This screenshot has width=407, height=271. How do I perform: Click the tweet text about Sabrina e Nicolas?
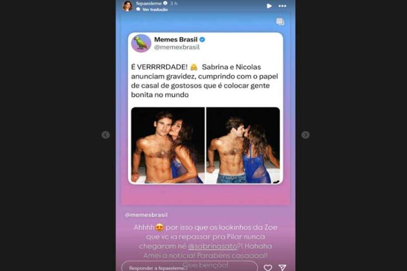(x=205, y=81)
